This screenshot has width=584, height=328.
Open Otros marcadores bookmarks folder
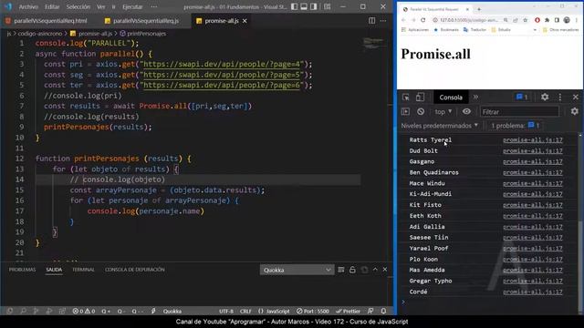(x=560, y=29)
